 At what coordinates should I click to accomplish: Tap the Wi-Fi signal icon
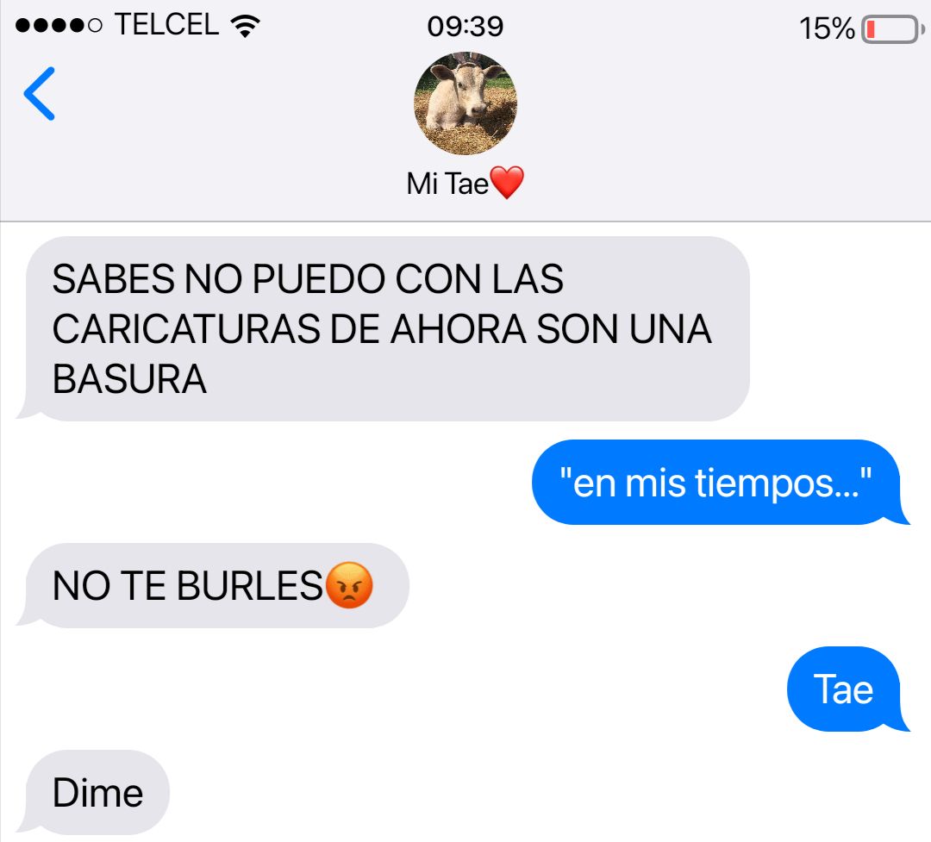point(245,26)
